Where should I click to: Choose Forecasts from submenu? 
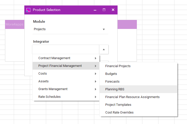coord(138,81)
